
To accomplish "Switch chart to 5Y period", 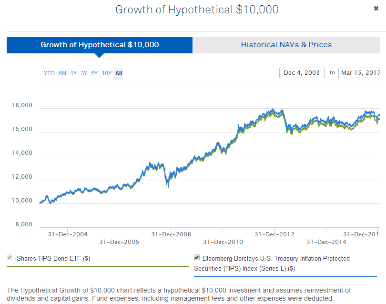I will 94,73.
